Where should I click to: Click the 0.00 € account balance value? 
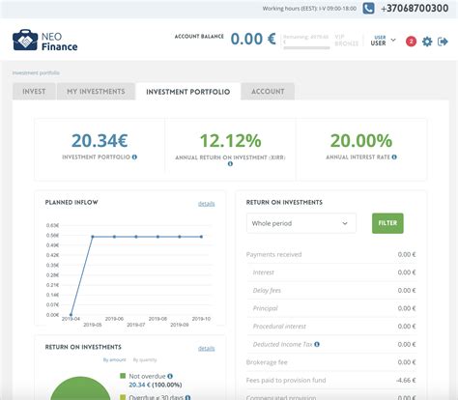click(x=253, y=39)
